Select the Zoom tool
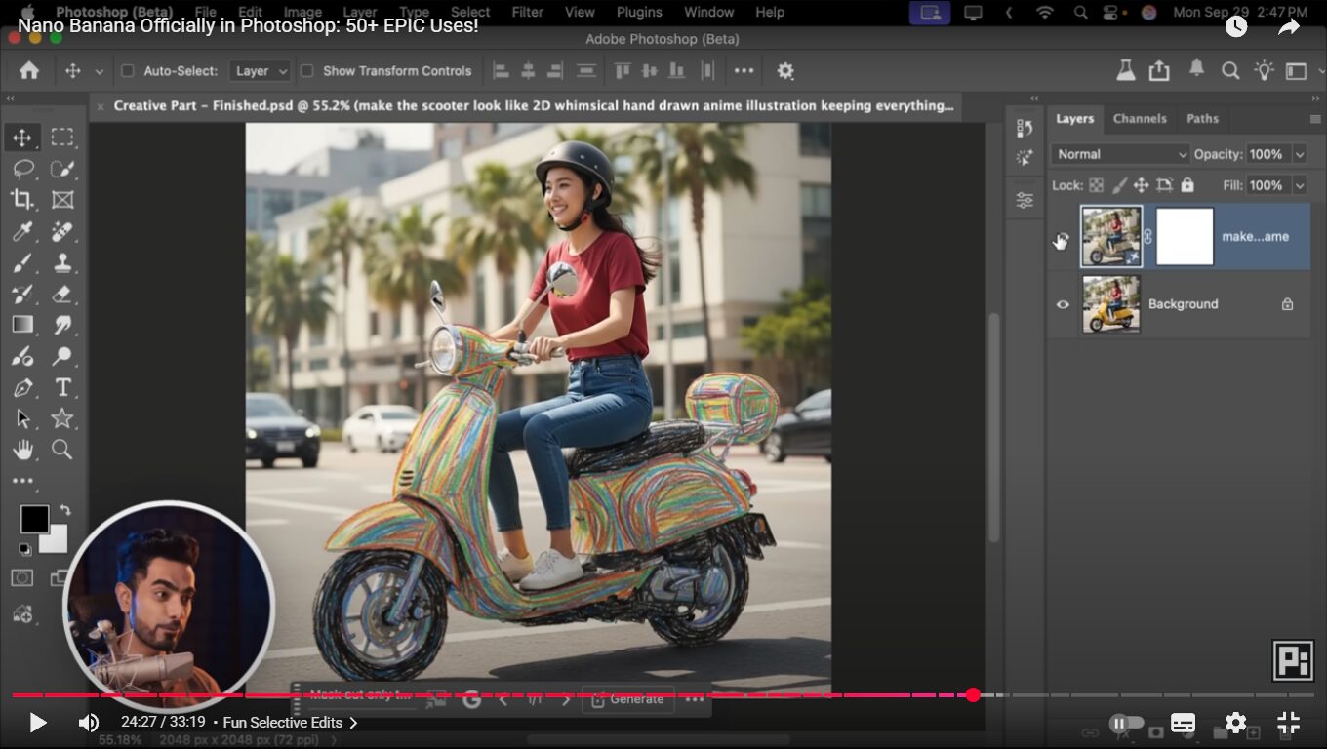 [x=62, y=450]
